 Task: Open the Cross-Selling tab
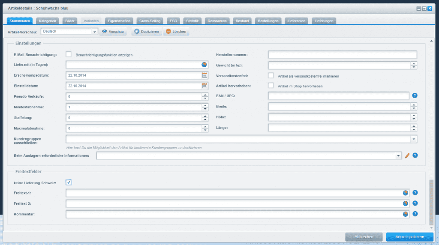click(150, 21)
